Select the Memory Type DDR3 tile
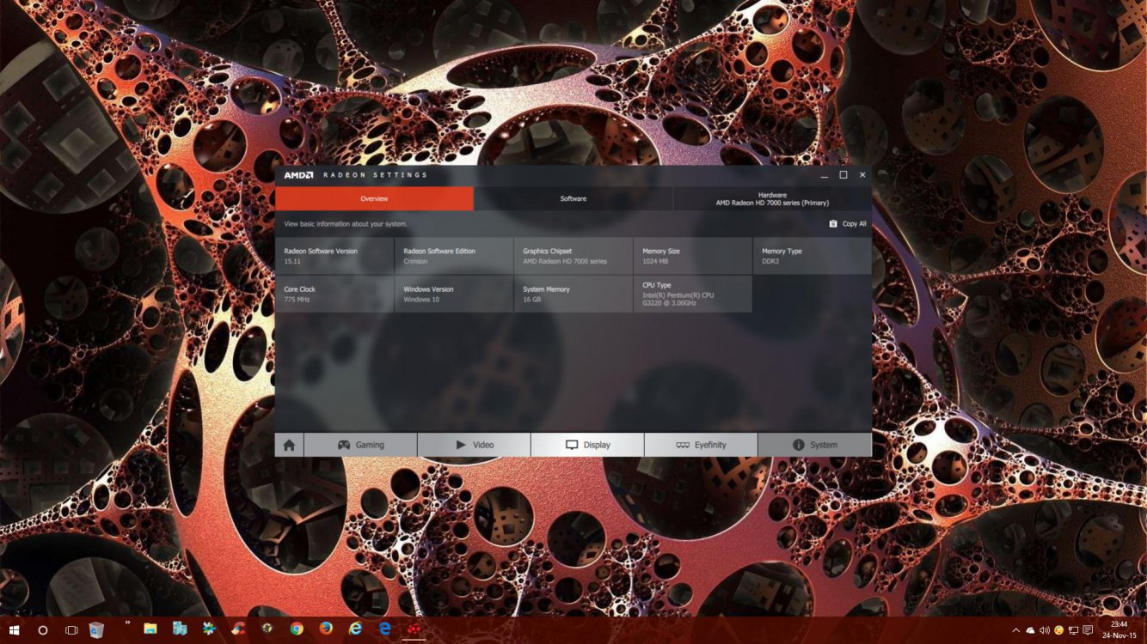 tap(812, 256)
